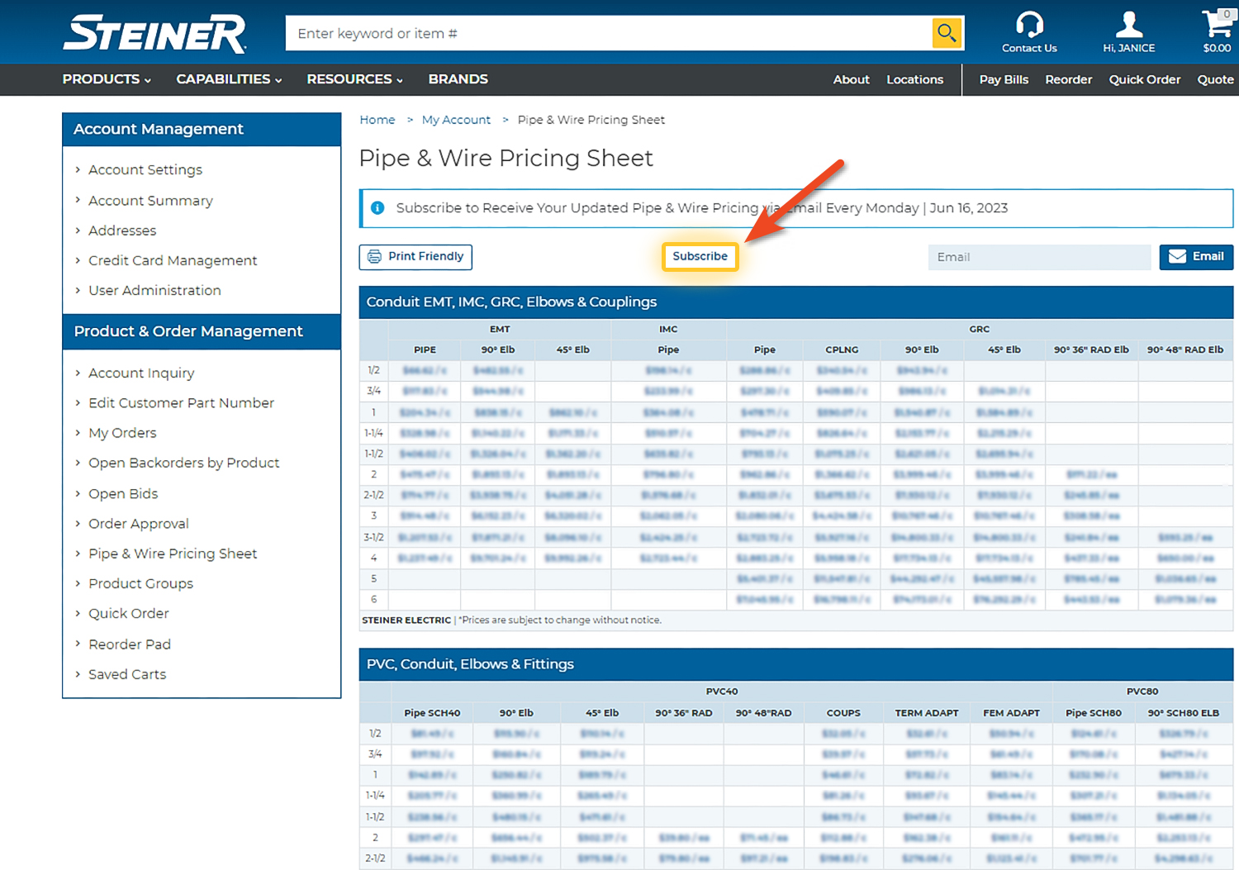The height and width of the screenshot is (870, 1239).
Task: Open the Quote nav link
Action: (1215, 79)
